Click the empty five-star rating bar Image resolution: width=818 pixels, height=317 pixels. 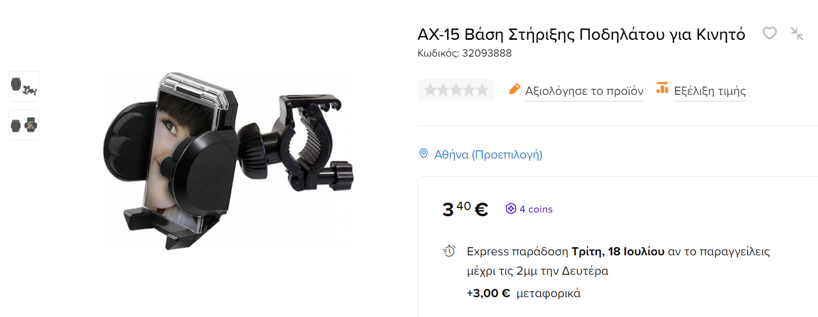pyautogui.click(x=456, y=90)
